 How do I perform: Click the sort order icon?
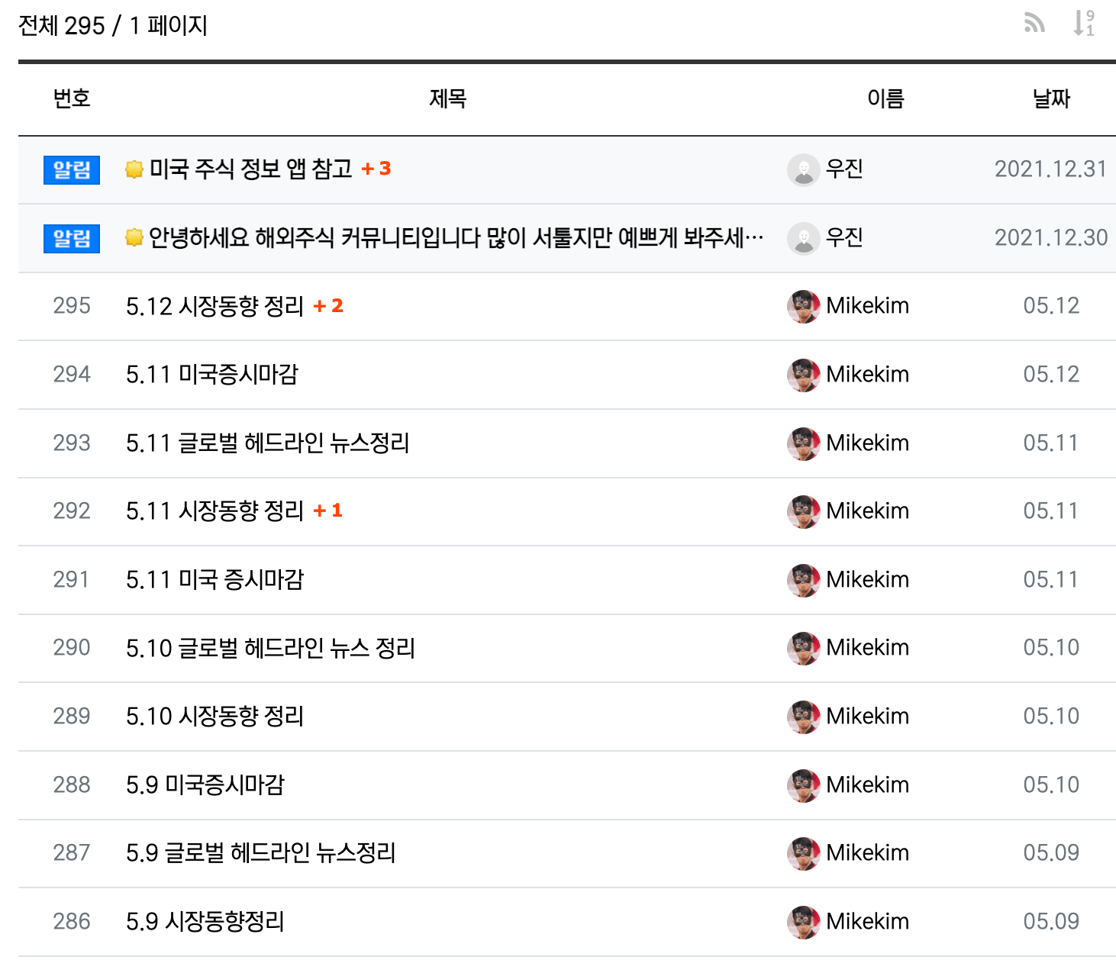1084,24
